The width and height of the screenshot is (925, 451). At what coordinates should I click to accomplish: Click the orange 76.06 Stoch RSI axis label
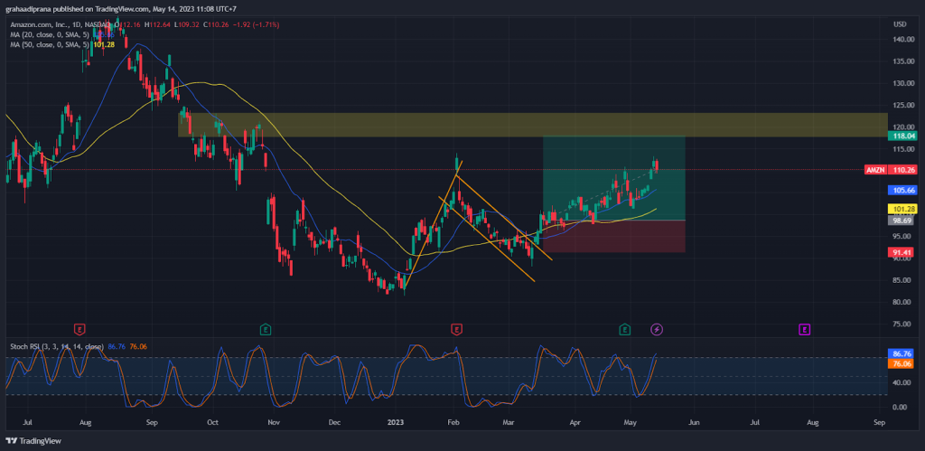[902, 363]
